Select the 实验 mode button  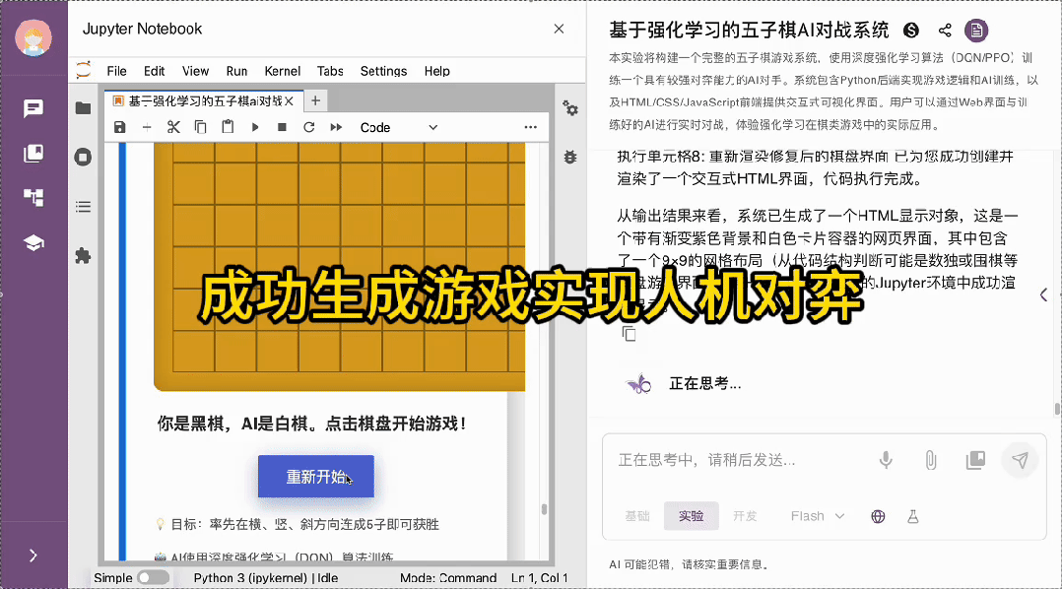tap(691, 515)
